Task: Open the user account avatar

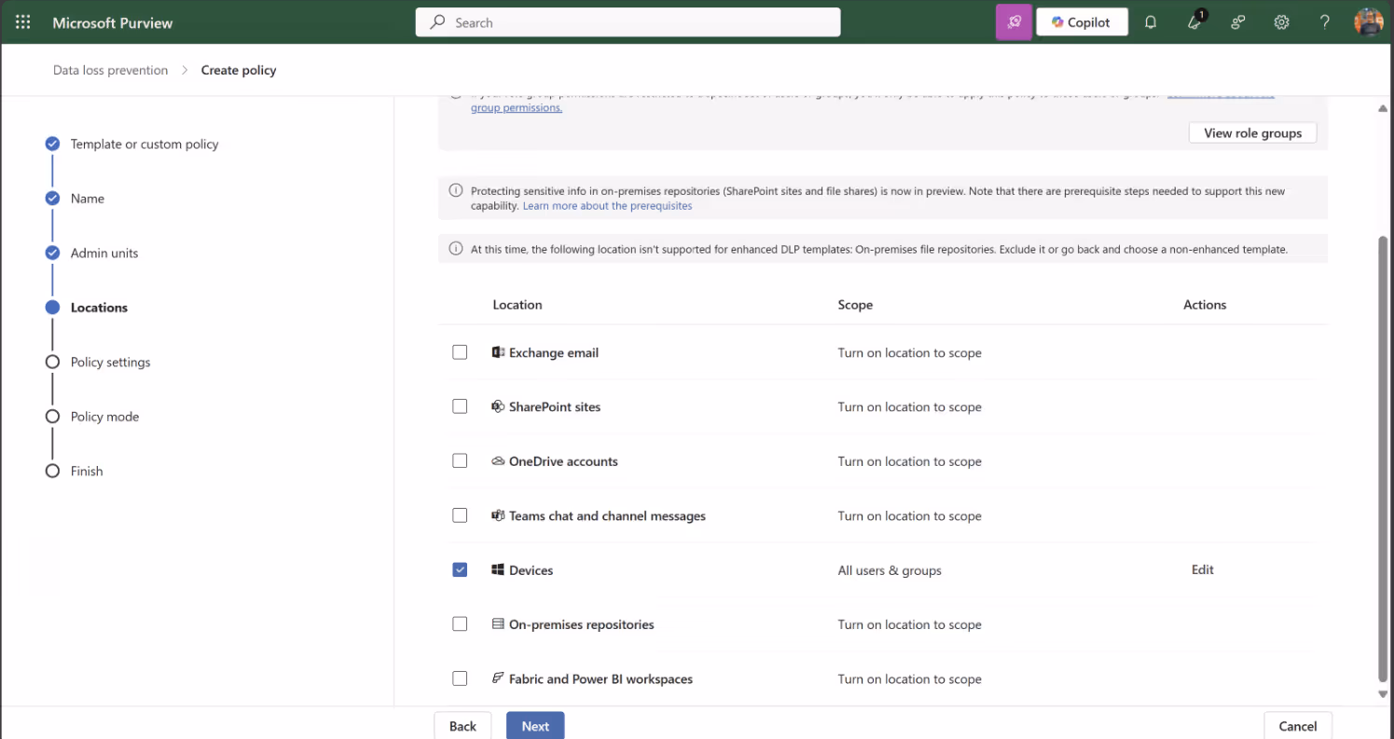Action: click(x=1368, y=22)
